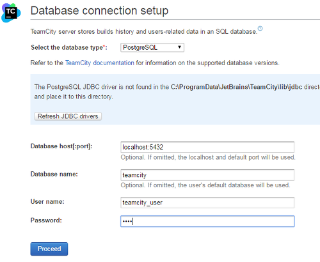Image resolution: width=320 pixels, height=262 pixels.
Task: Click the 'and place it to this directory' text
Action: (x=74, y=96)
